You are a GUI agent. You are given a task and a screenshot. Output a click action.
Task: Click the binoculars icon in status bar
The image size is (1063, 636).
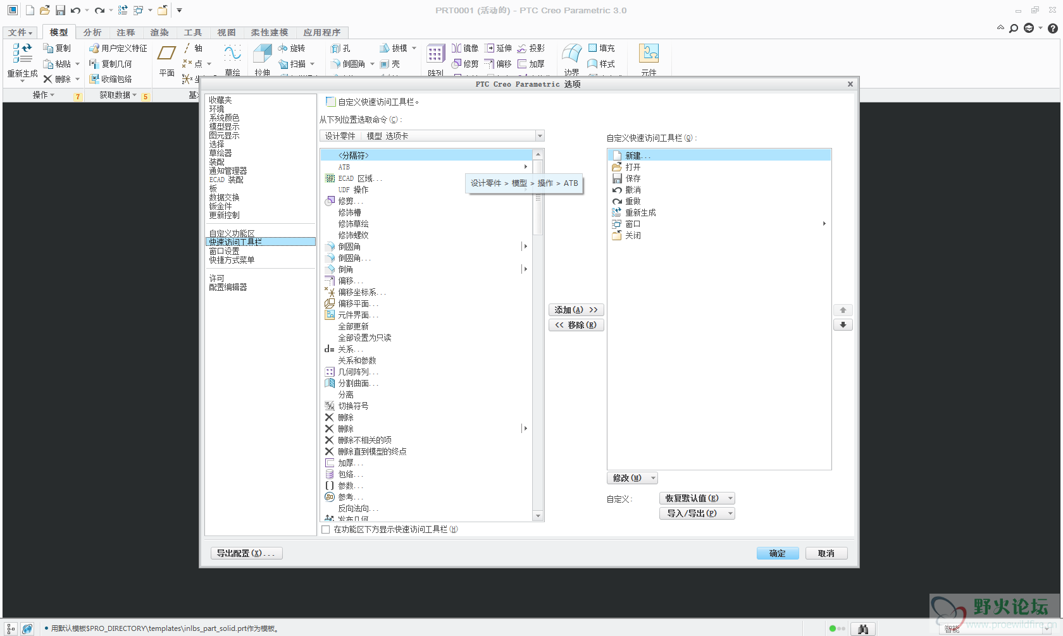(862, 628)
